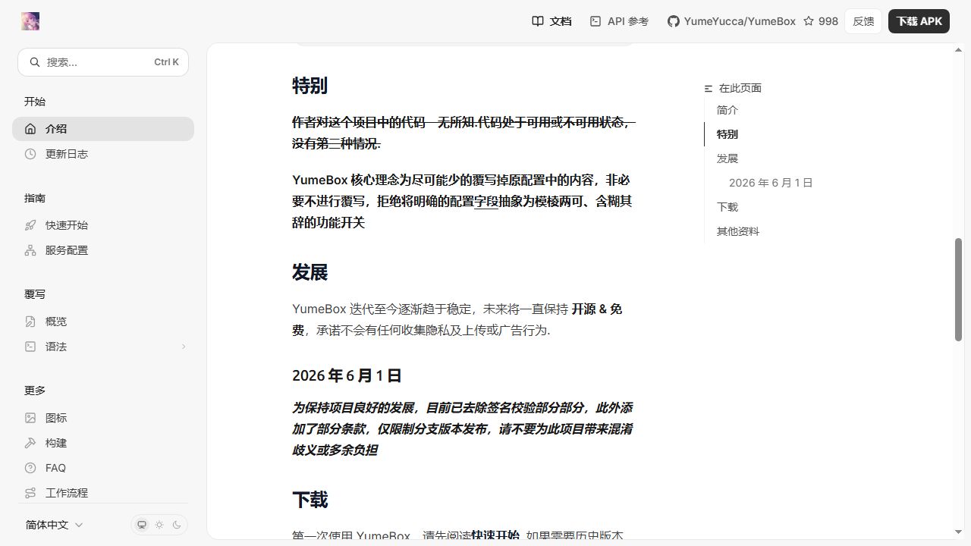Click the 特别 section heading
This screenshot has width=971, height=546.
pyautogui.click(x=310, y=86)
